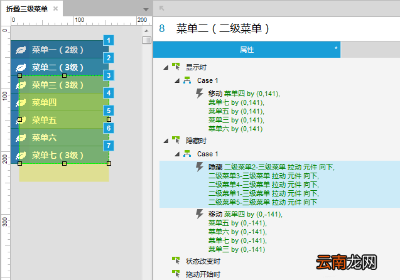The width and height of the screenshot is (400, 280).
Task: Click leaf icon of 菜单二（3级）
Action: pyautogui.click(x=21, y=67)
